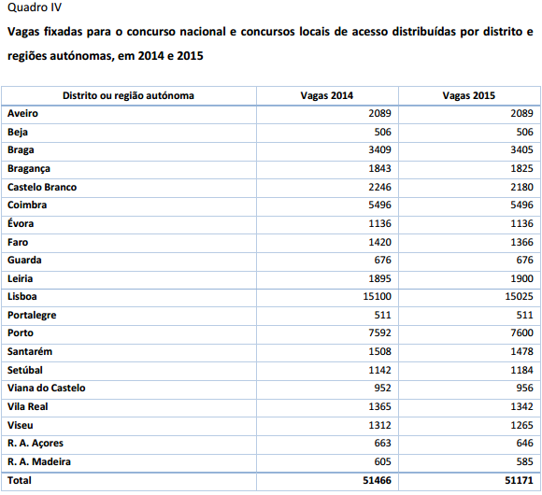Select Setúbal's 2015 value 1184
Viewport: 542px width, 495px height.
click(x=522, y=370)
